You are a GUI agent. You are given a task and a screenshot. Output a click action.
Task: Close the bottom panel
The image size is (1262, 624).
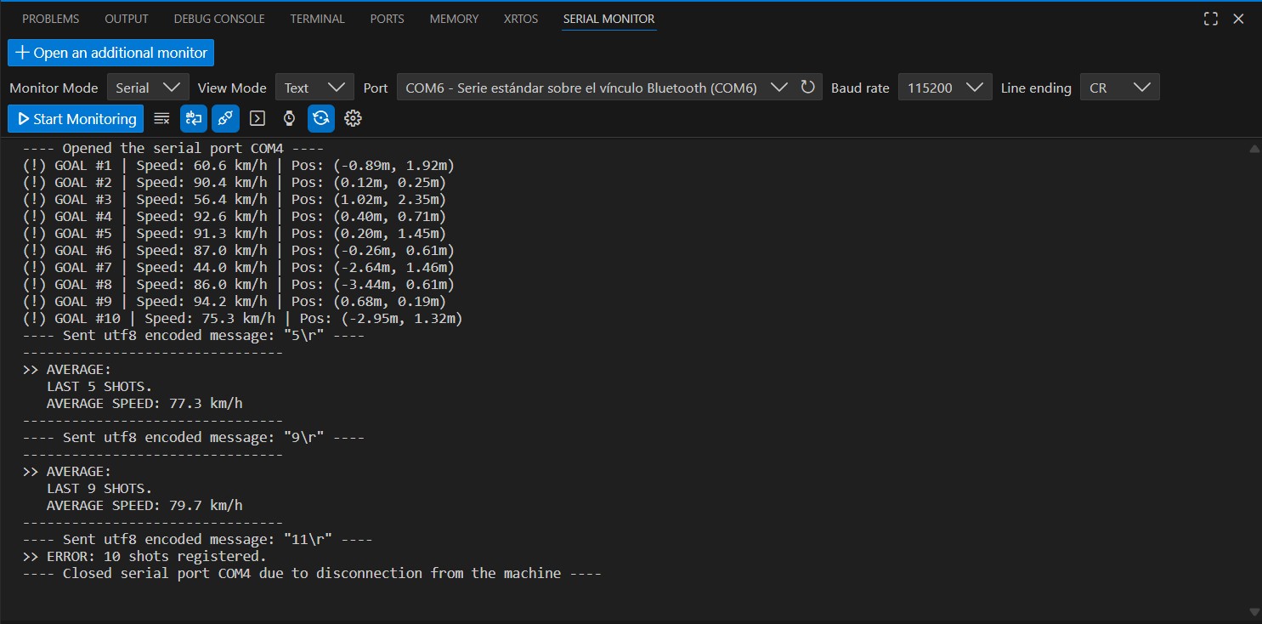(x=1240, y=19)
